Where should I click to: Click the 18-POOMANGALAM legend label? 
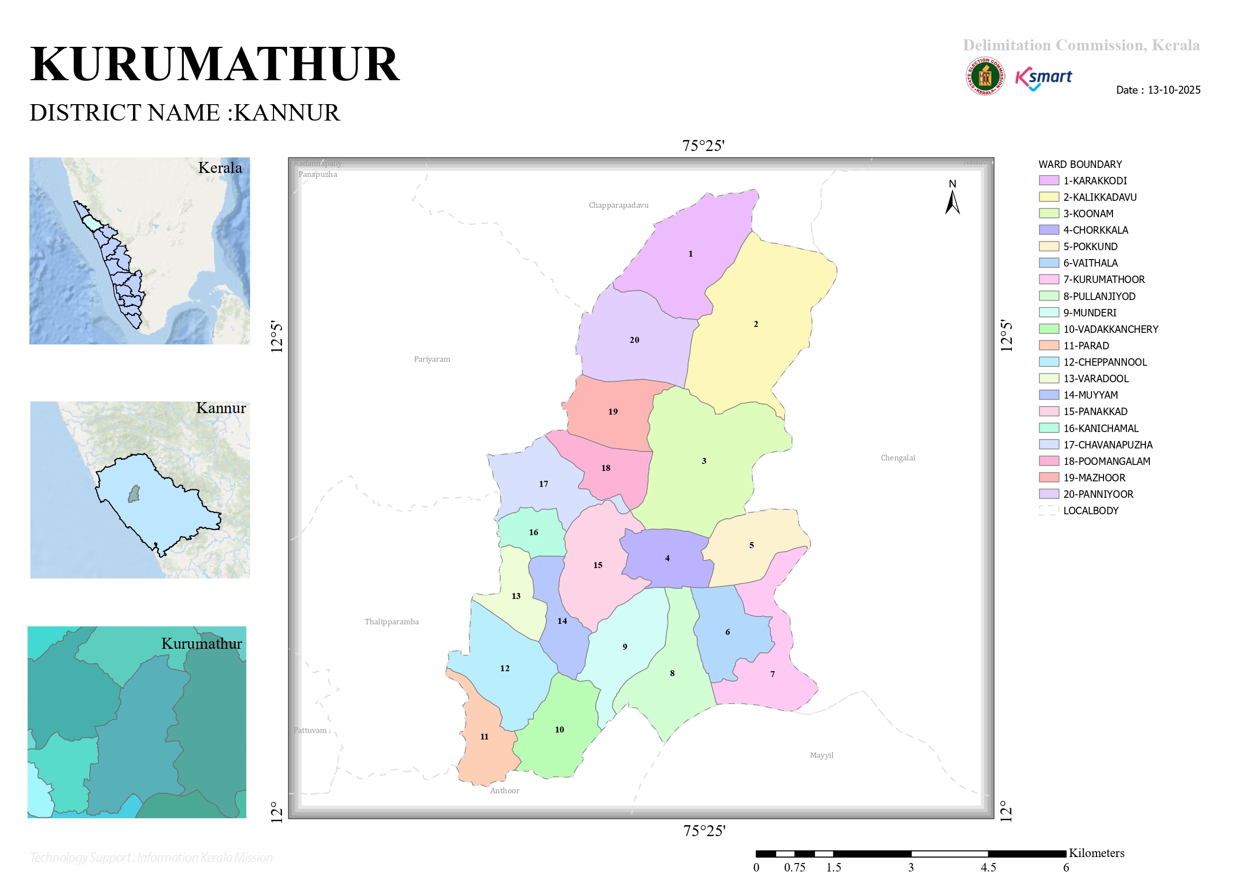pyautogui.click(x=1106, y=461)
